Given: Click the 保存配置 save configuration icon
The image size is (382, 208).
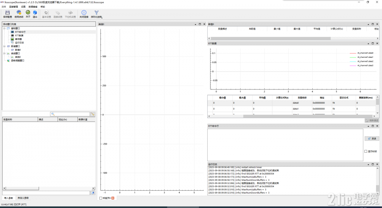Looking at the screenshot, I should click(x=7, y=14).
